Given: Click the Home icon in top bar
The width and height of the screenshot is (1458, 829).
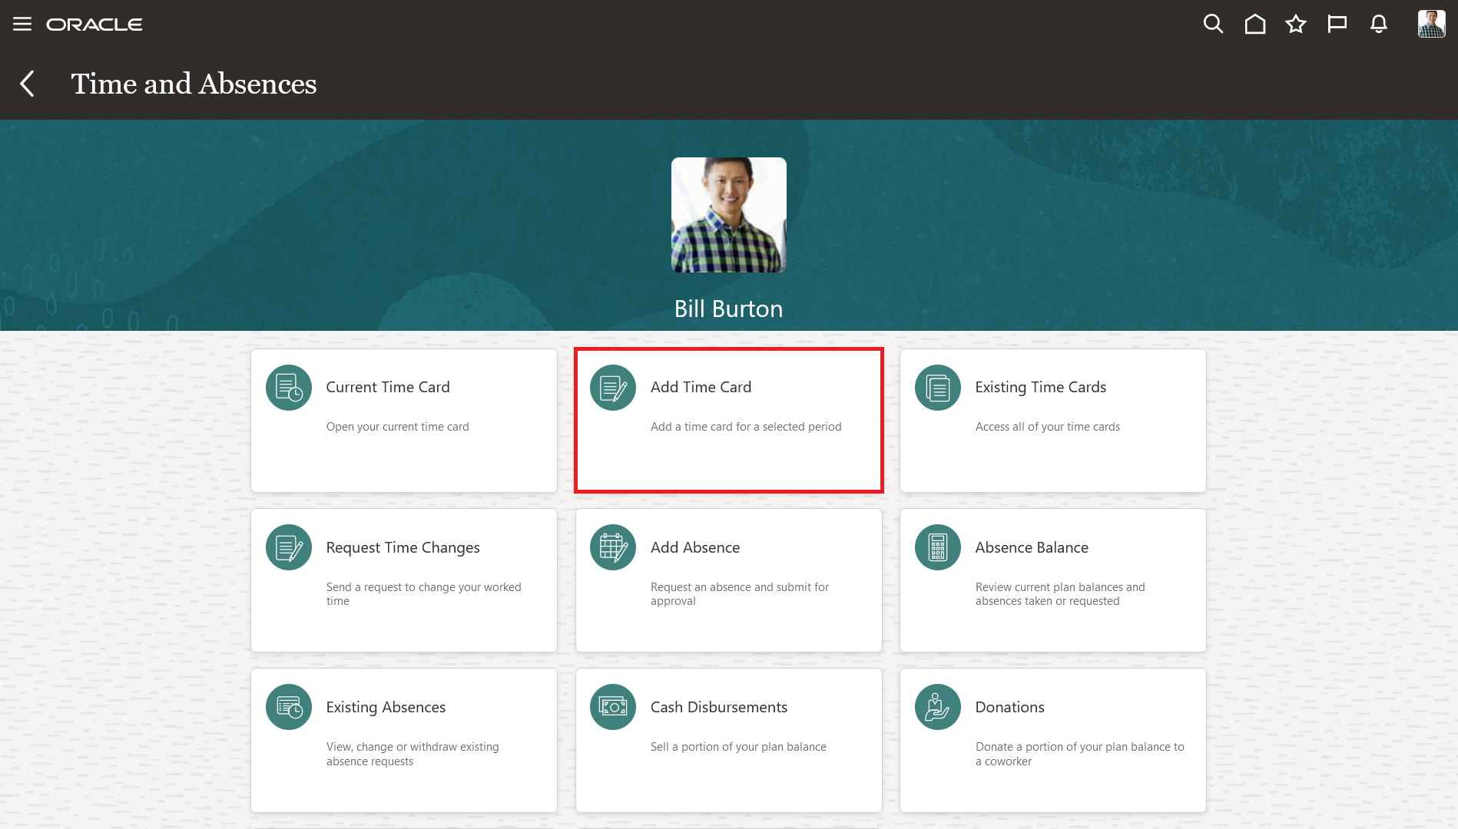Looking at the screenshot, I should pos(1254,24).
